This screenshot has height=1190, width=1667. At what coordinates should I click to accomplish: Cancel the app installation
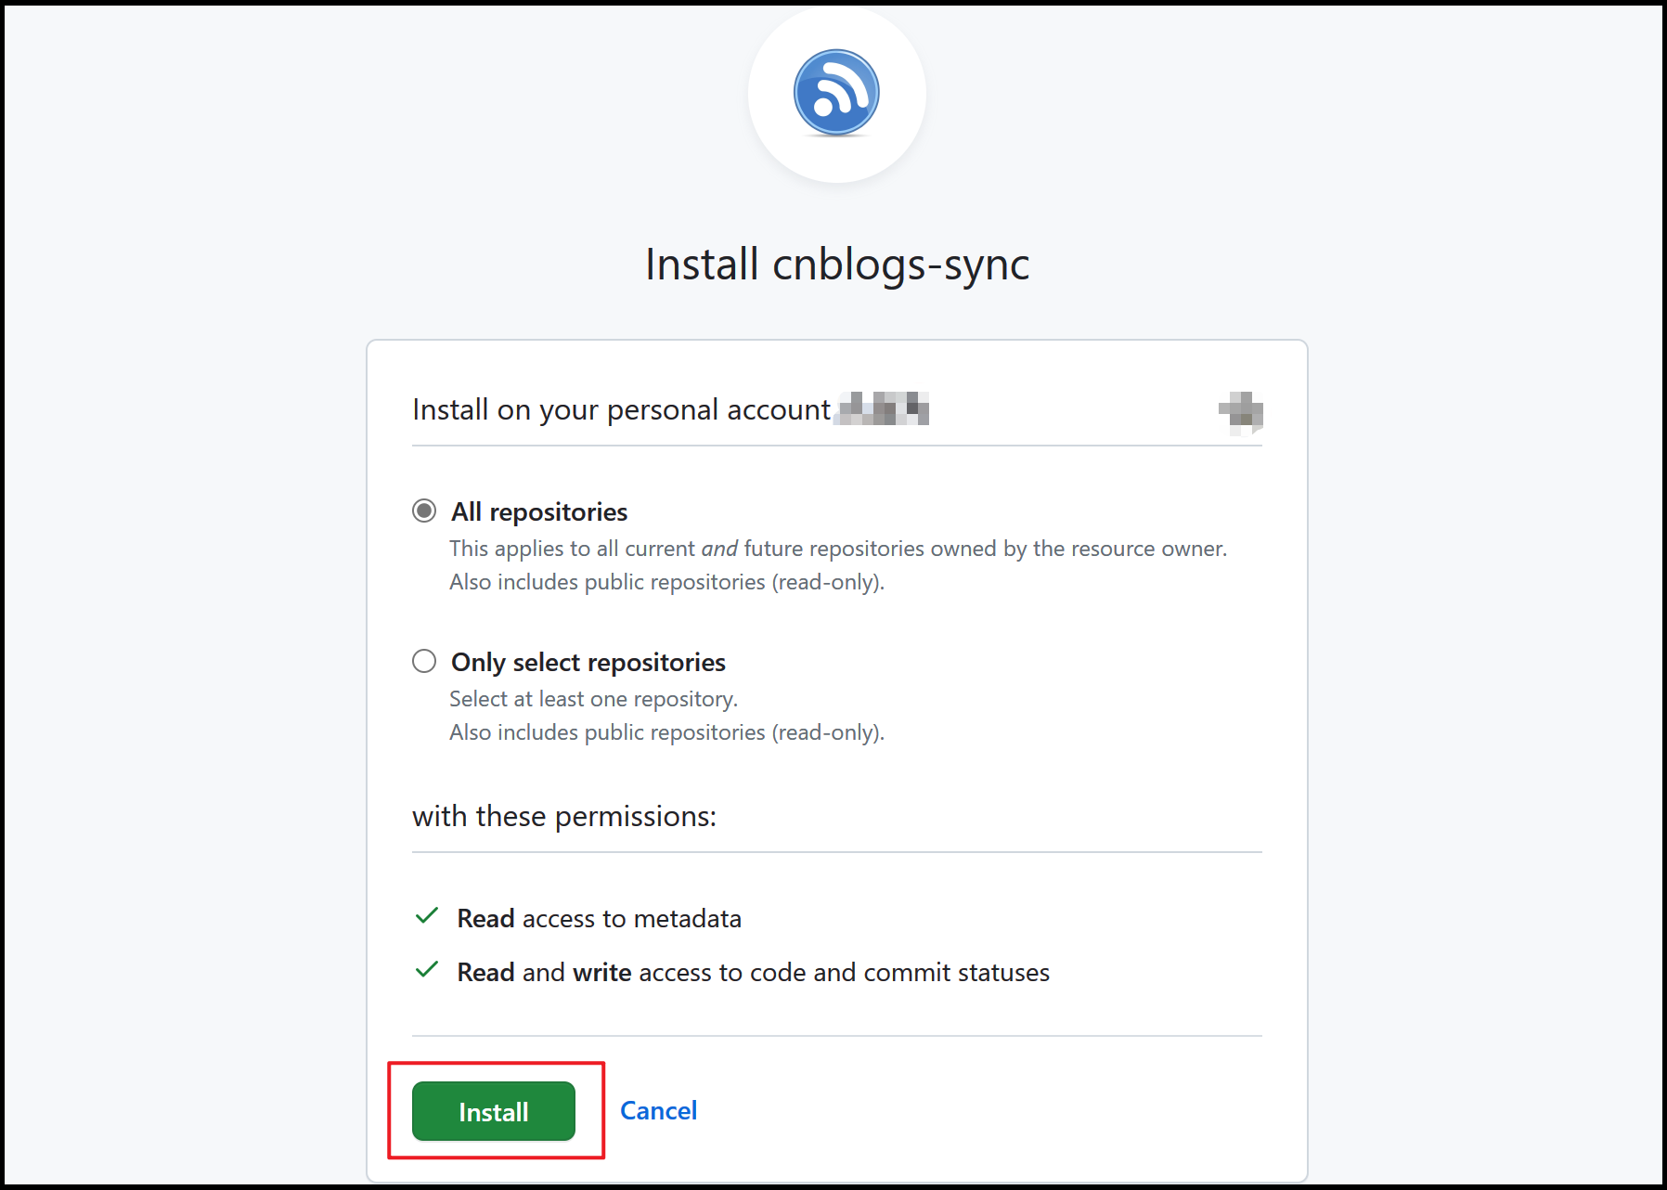coord(658,1110)
